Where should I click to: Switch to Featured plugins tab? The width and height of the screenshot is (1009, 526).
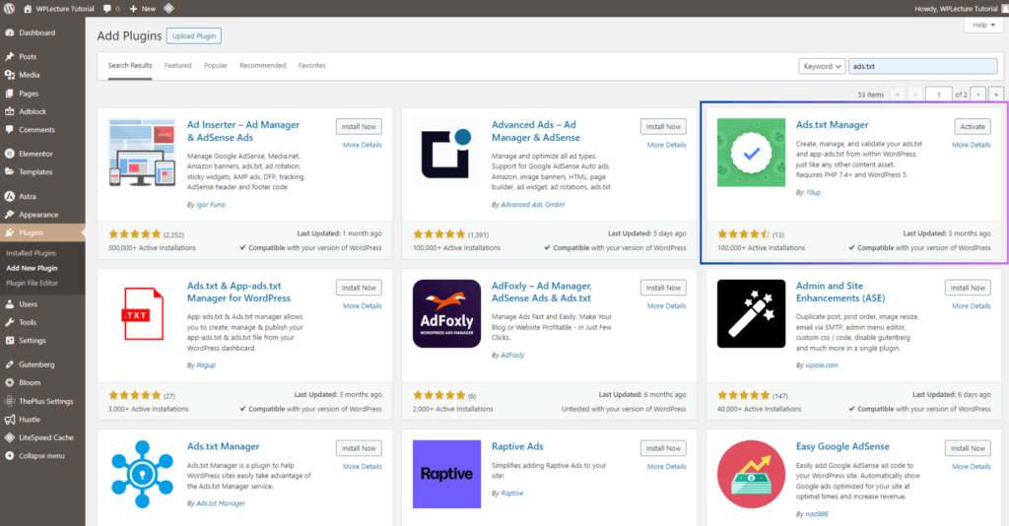177,66
